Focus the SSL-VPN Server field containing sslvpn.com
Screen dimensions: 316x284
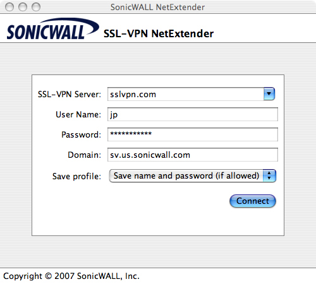click(186, 94)
